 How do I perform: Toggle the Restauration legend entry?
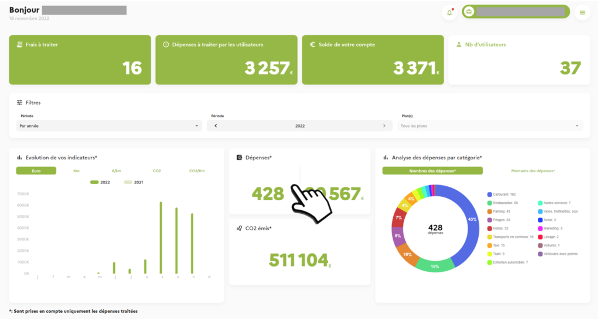pos(502,203)
